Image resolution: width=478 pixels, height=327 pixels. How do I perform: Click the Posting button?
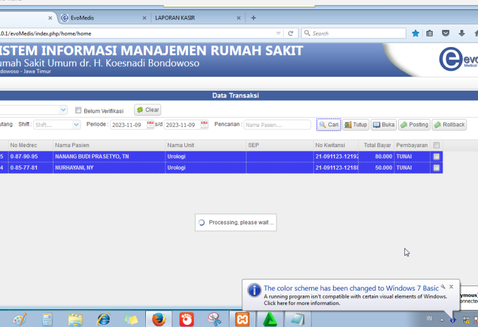pos(414,125)
